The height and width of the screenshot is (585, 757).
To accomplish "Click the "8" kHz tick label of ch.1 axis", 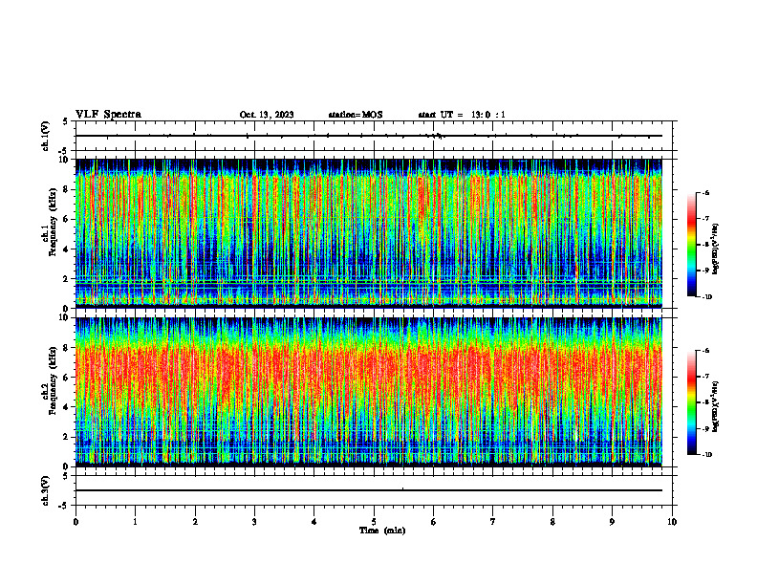I will [67, 189].
